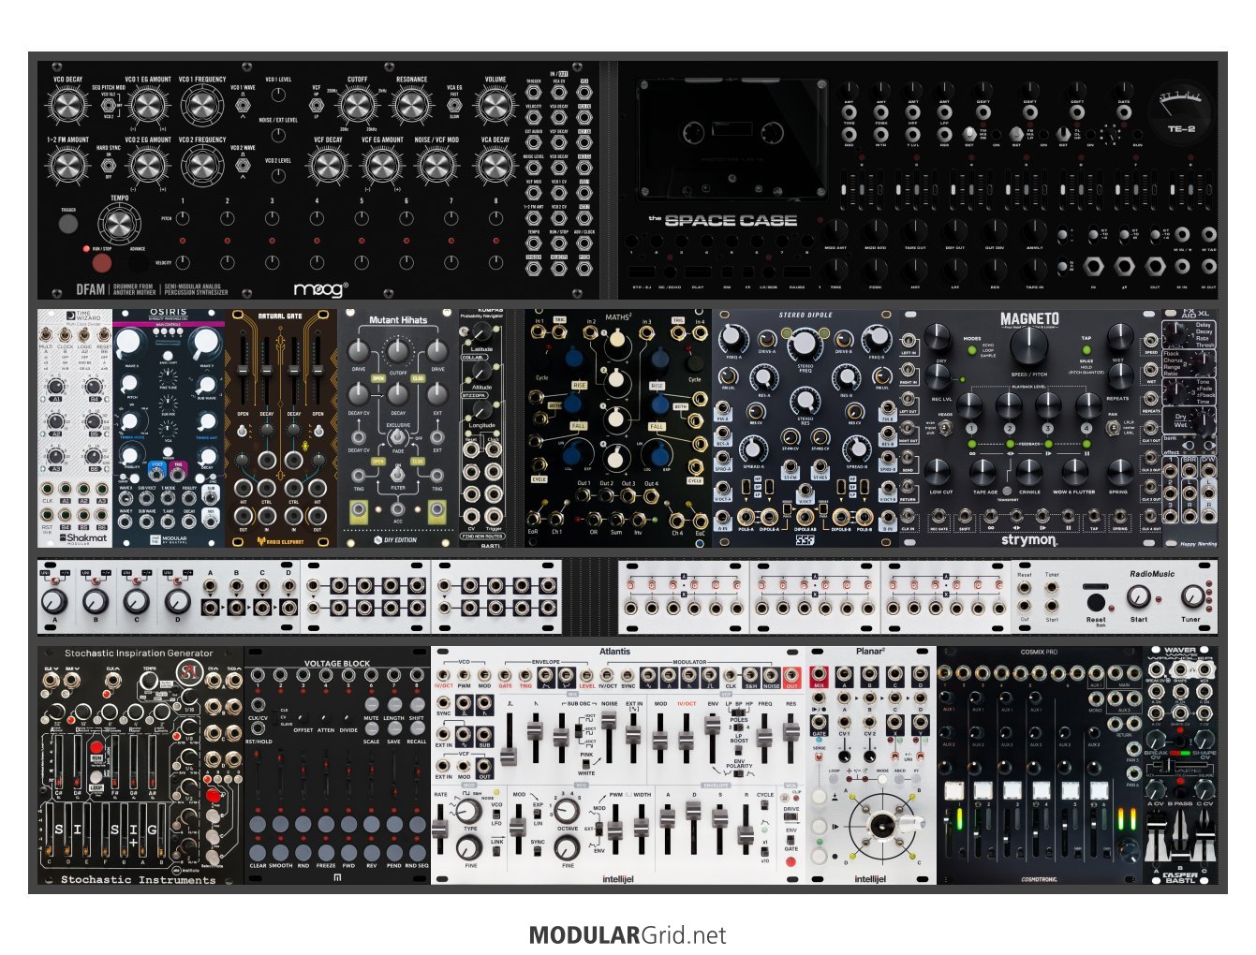Click the Space Case Tape Out knob
Image resolution: width=1256 pixels, height=955 pixels.
click(915, 230)
